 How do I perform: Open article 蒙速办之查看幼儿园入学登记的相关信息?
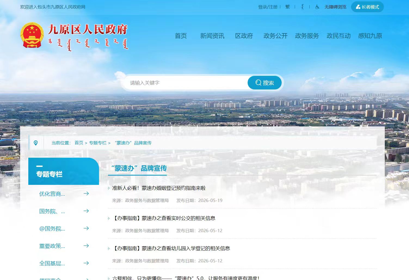171,248
